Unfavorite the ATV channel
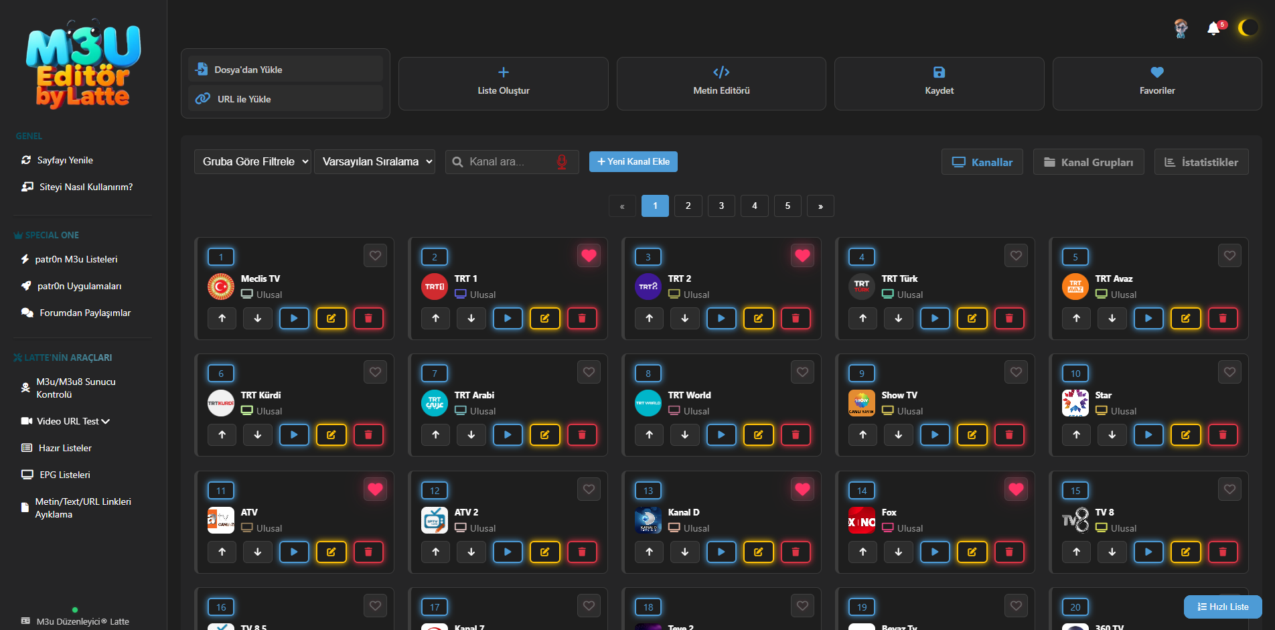This screenshot has height=630, width=1275. 375,489
